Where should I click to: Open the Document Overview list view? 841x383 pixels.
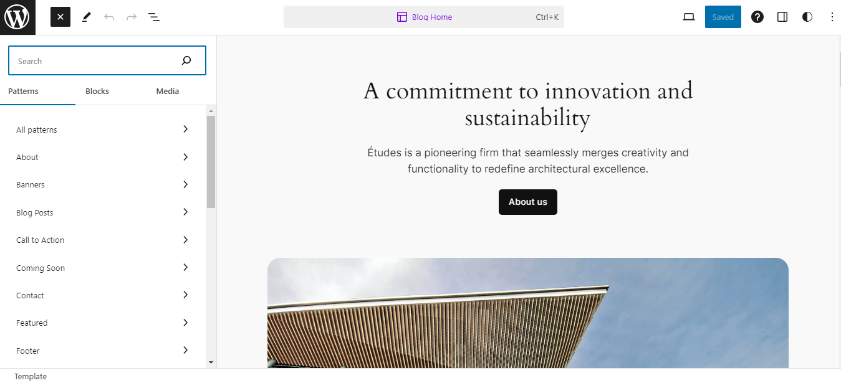coord(154,17)
